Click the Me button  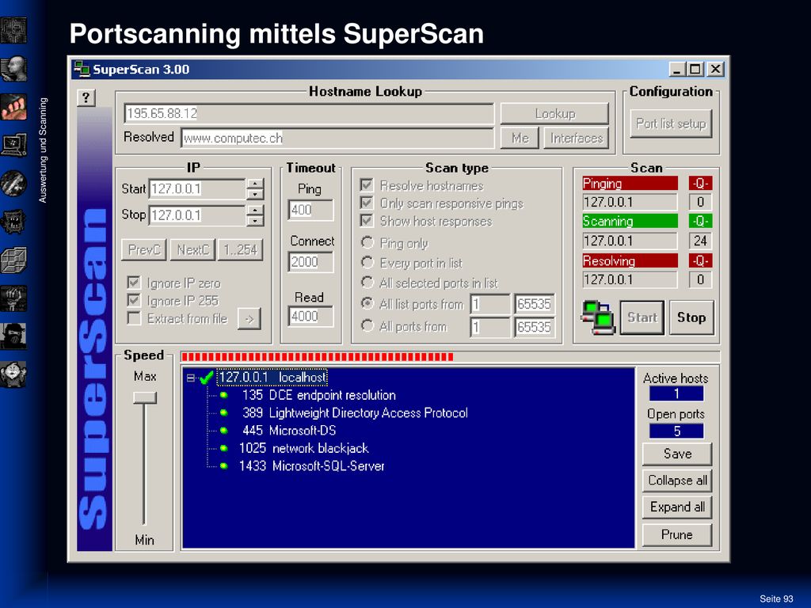[x=520, y=138]
